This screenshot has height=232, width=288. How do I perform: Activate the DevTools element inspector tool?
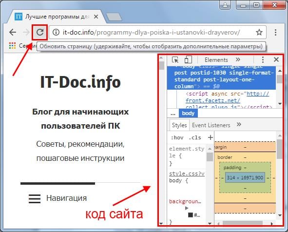click(175, 59)
